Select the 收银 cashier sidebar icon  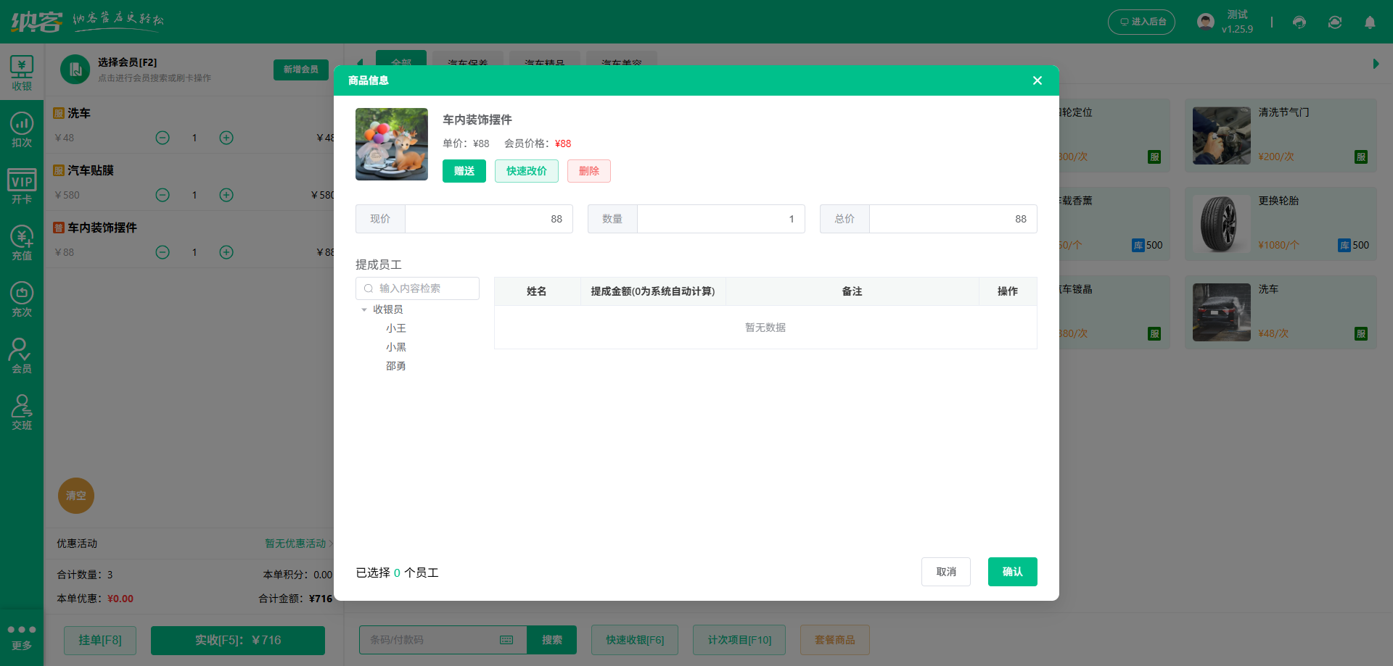point(22,72)
